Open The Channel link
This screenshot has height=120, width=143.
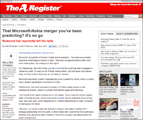tap(138, 1)
